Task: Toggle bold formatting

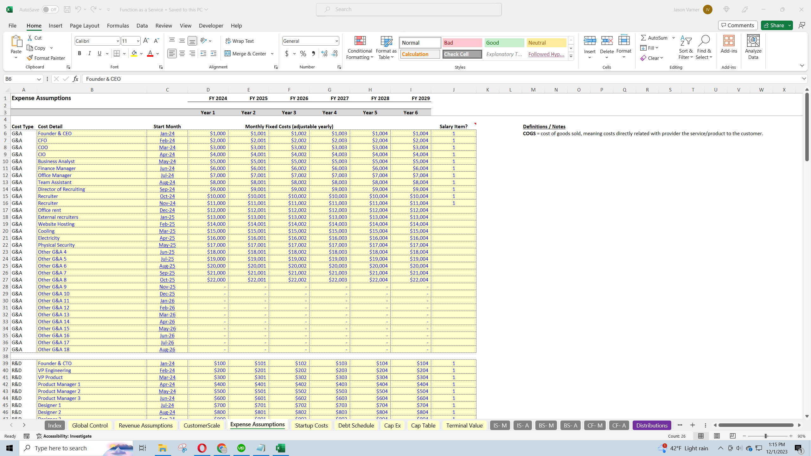Action: 80,54
